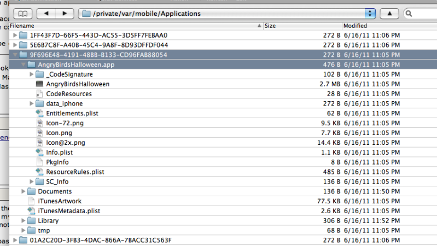The image size is (437, 246).
Task: Sort by Modified column header
Action: [x=389, y=26]
